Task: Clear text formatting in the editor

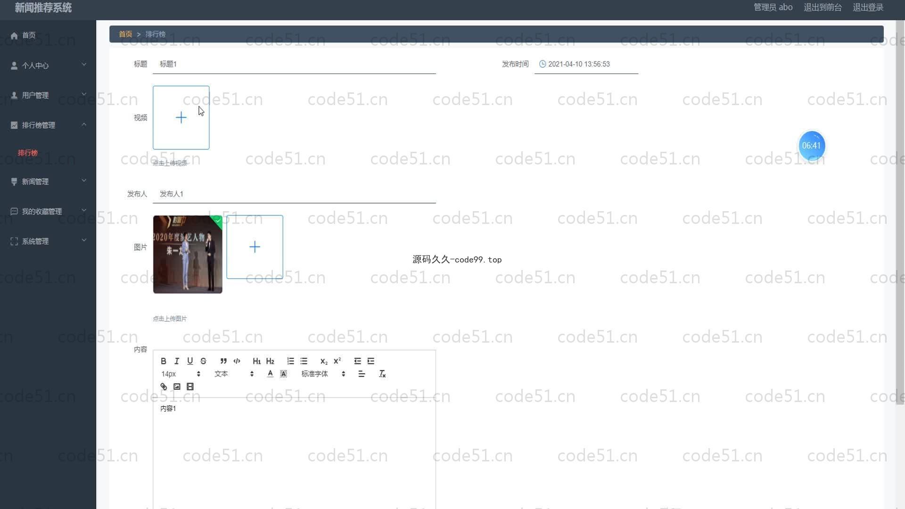Action: (x=382, y=374)
